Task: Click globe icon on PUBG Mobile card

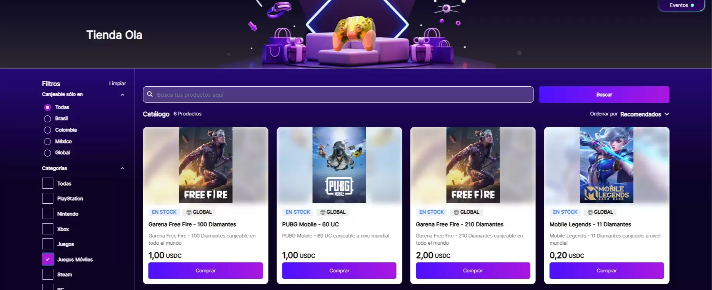Action: 323,212
